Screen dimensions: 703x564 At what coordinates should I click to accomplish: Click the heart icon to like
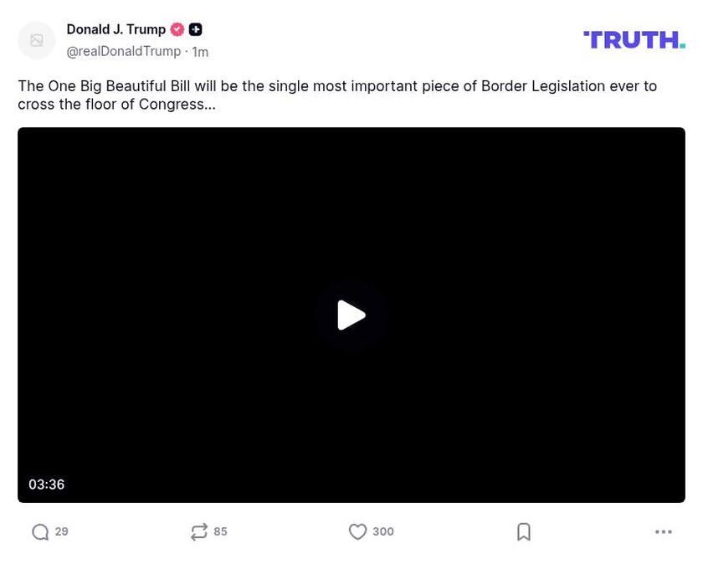pyautogui.click(x=357, y=531)
